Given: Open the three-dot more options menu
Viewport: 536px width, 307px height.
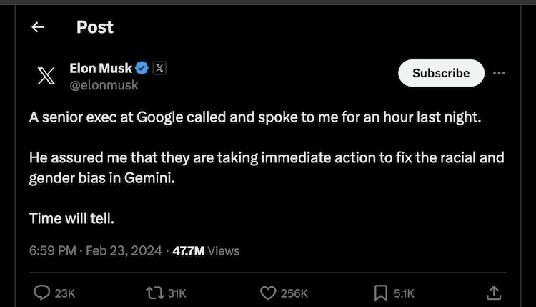Looking at the screenshot, I should 500,73.
